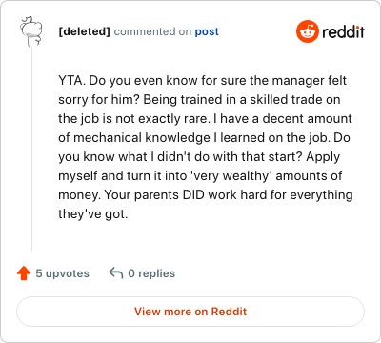Collapse thread via vertical line under avatar
Image resolution: width=381 pixels, height=343 pixels.
31,150
